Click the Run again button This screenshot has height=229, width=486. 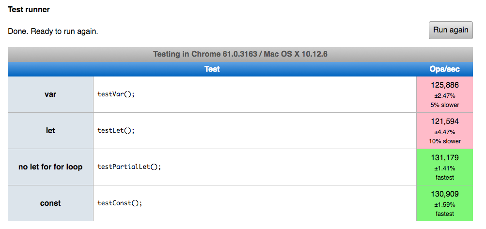click(451, 30)
